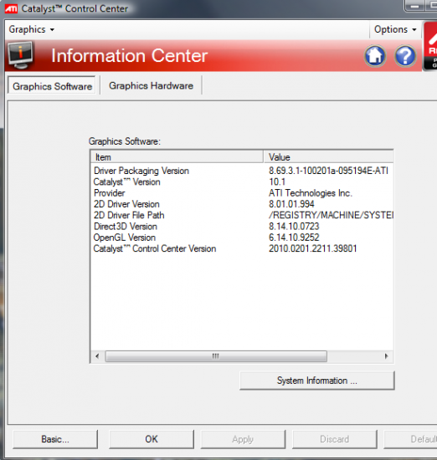Click the System Information button
This screenshot has height=460, width=437.
(x=317, y=381)
